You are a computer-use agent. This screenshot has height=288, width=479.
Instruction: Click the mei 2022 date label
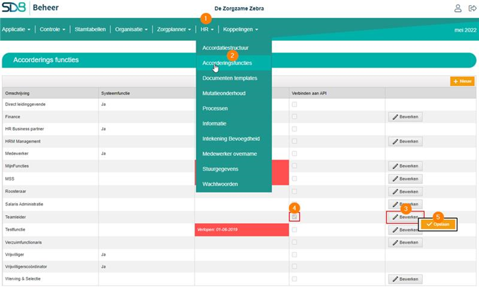pos(465,30)
